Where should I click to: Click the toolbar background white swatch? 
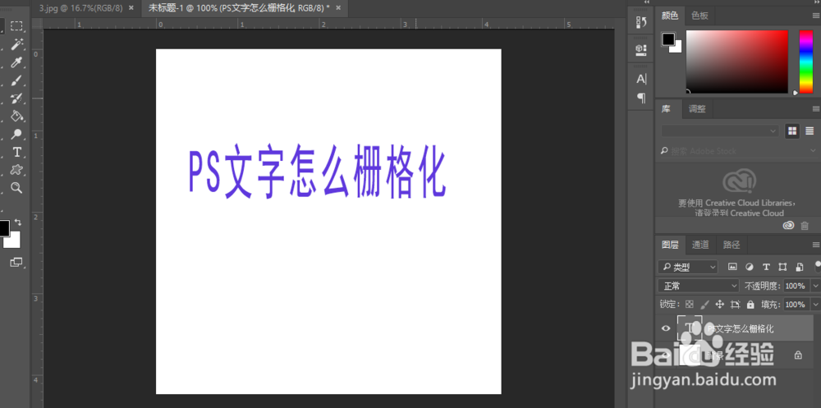(x=14, y=241)
